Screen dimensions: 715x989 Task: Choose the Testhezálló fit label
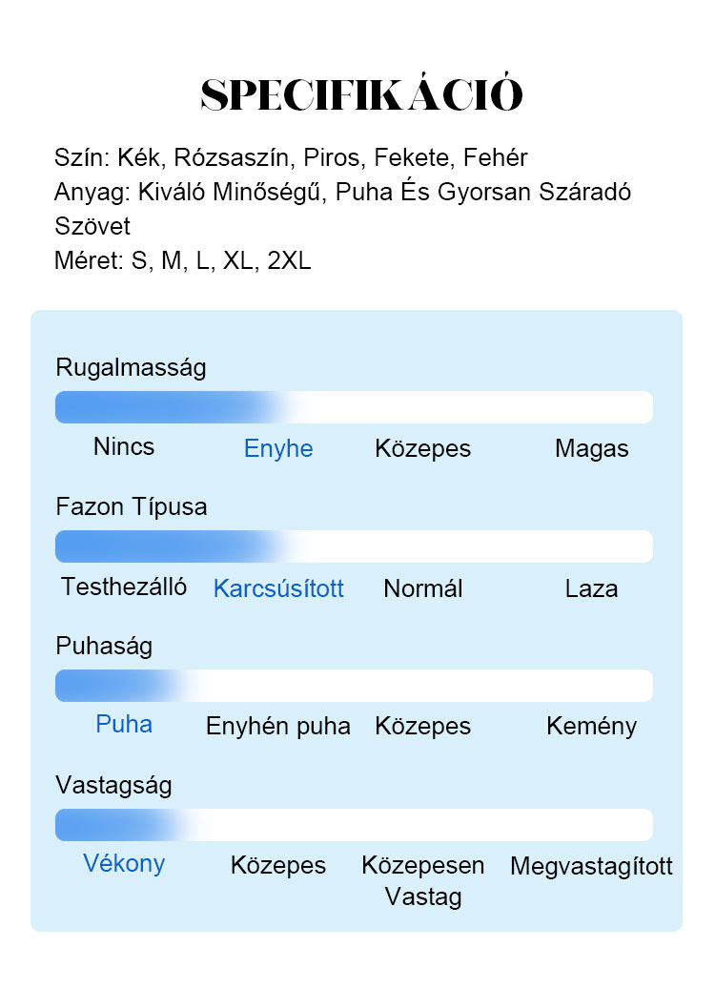124,587
